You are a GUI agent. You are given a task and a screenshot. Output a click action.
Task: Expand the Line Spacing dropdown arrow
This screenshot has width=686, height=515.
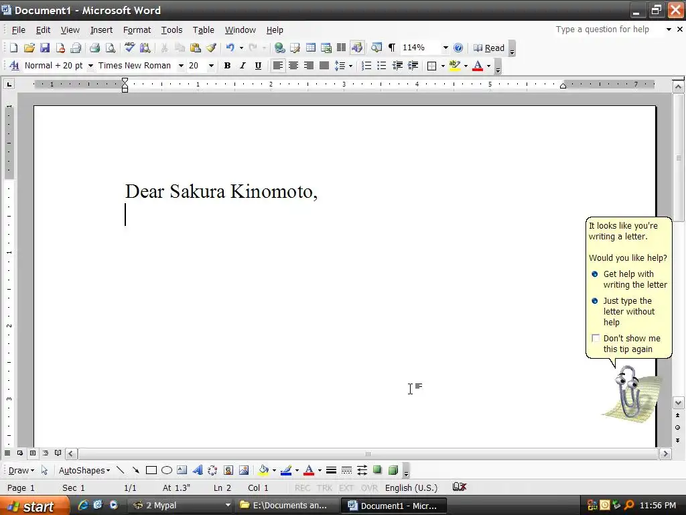click(x=351, y=66)
